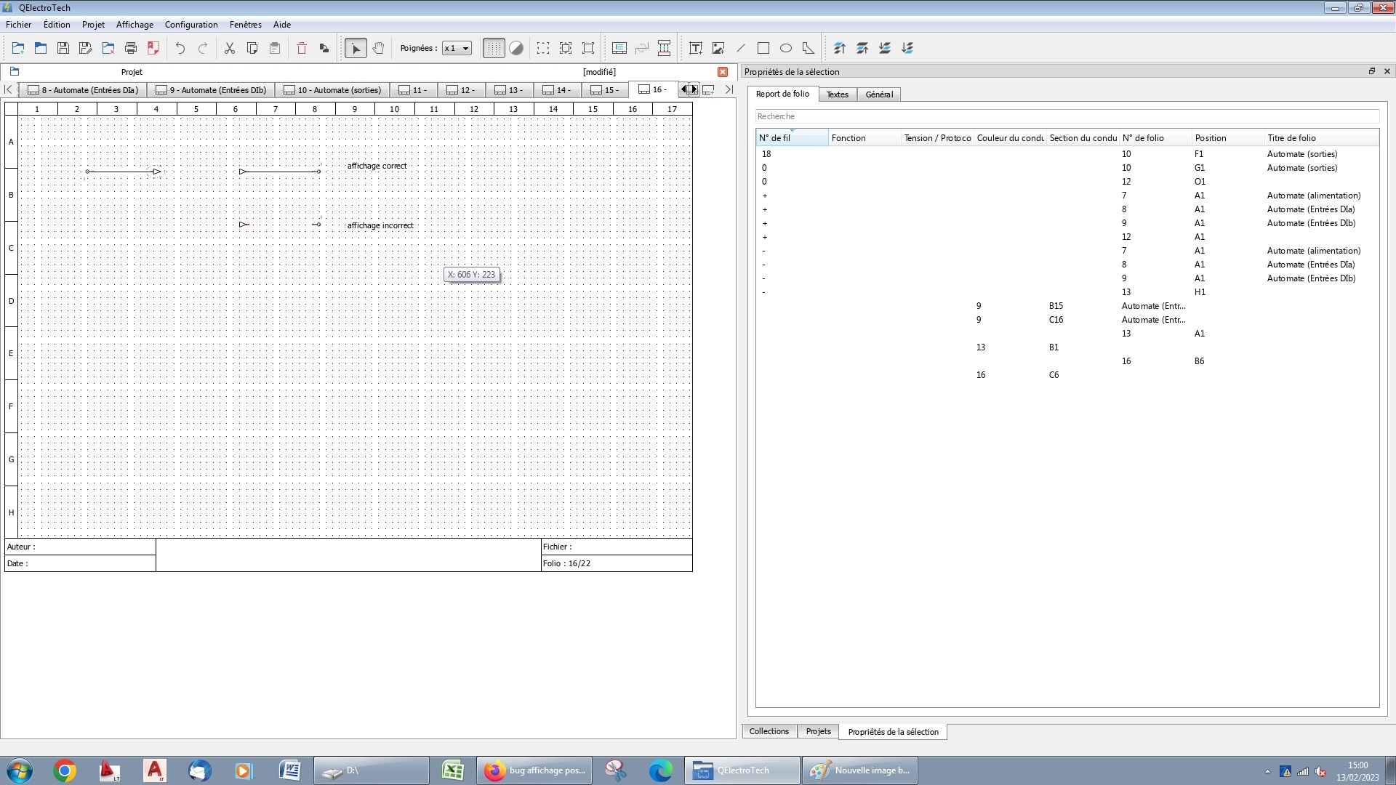Toggle the arrow selection mode button
Viewport: 1396px width, 785px height.
point(356,48)
